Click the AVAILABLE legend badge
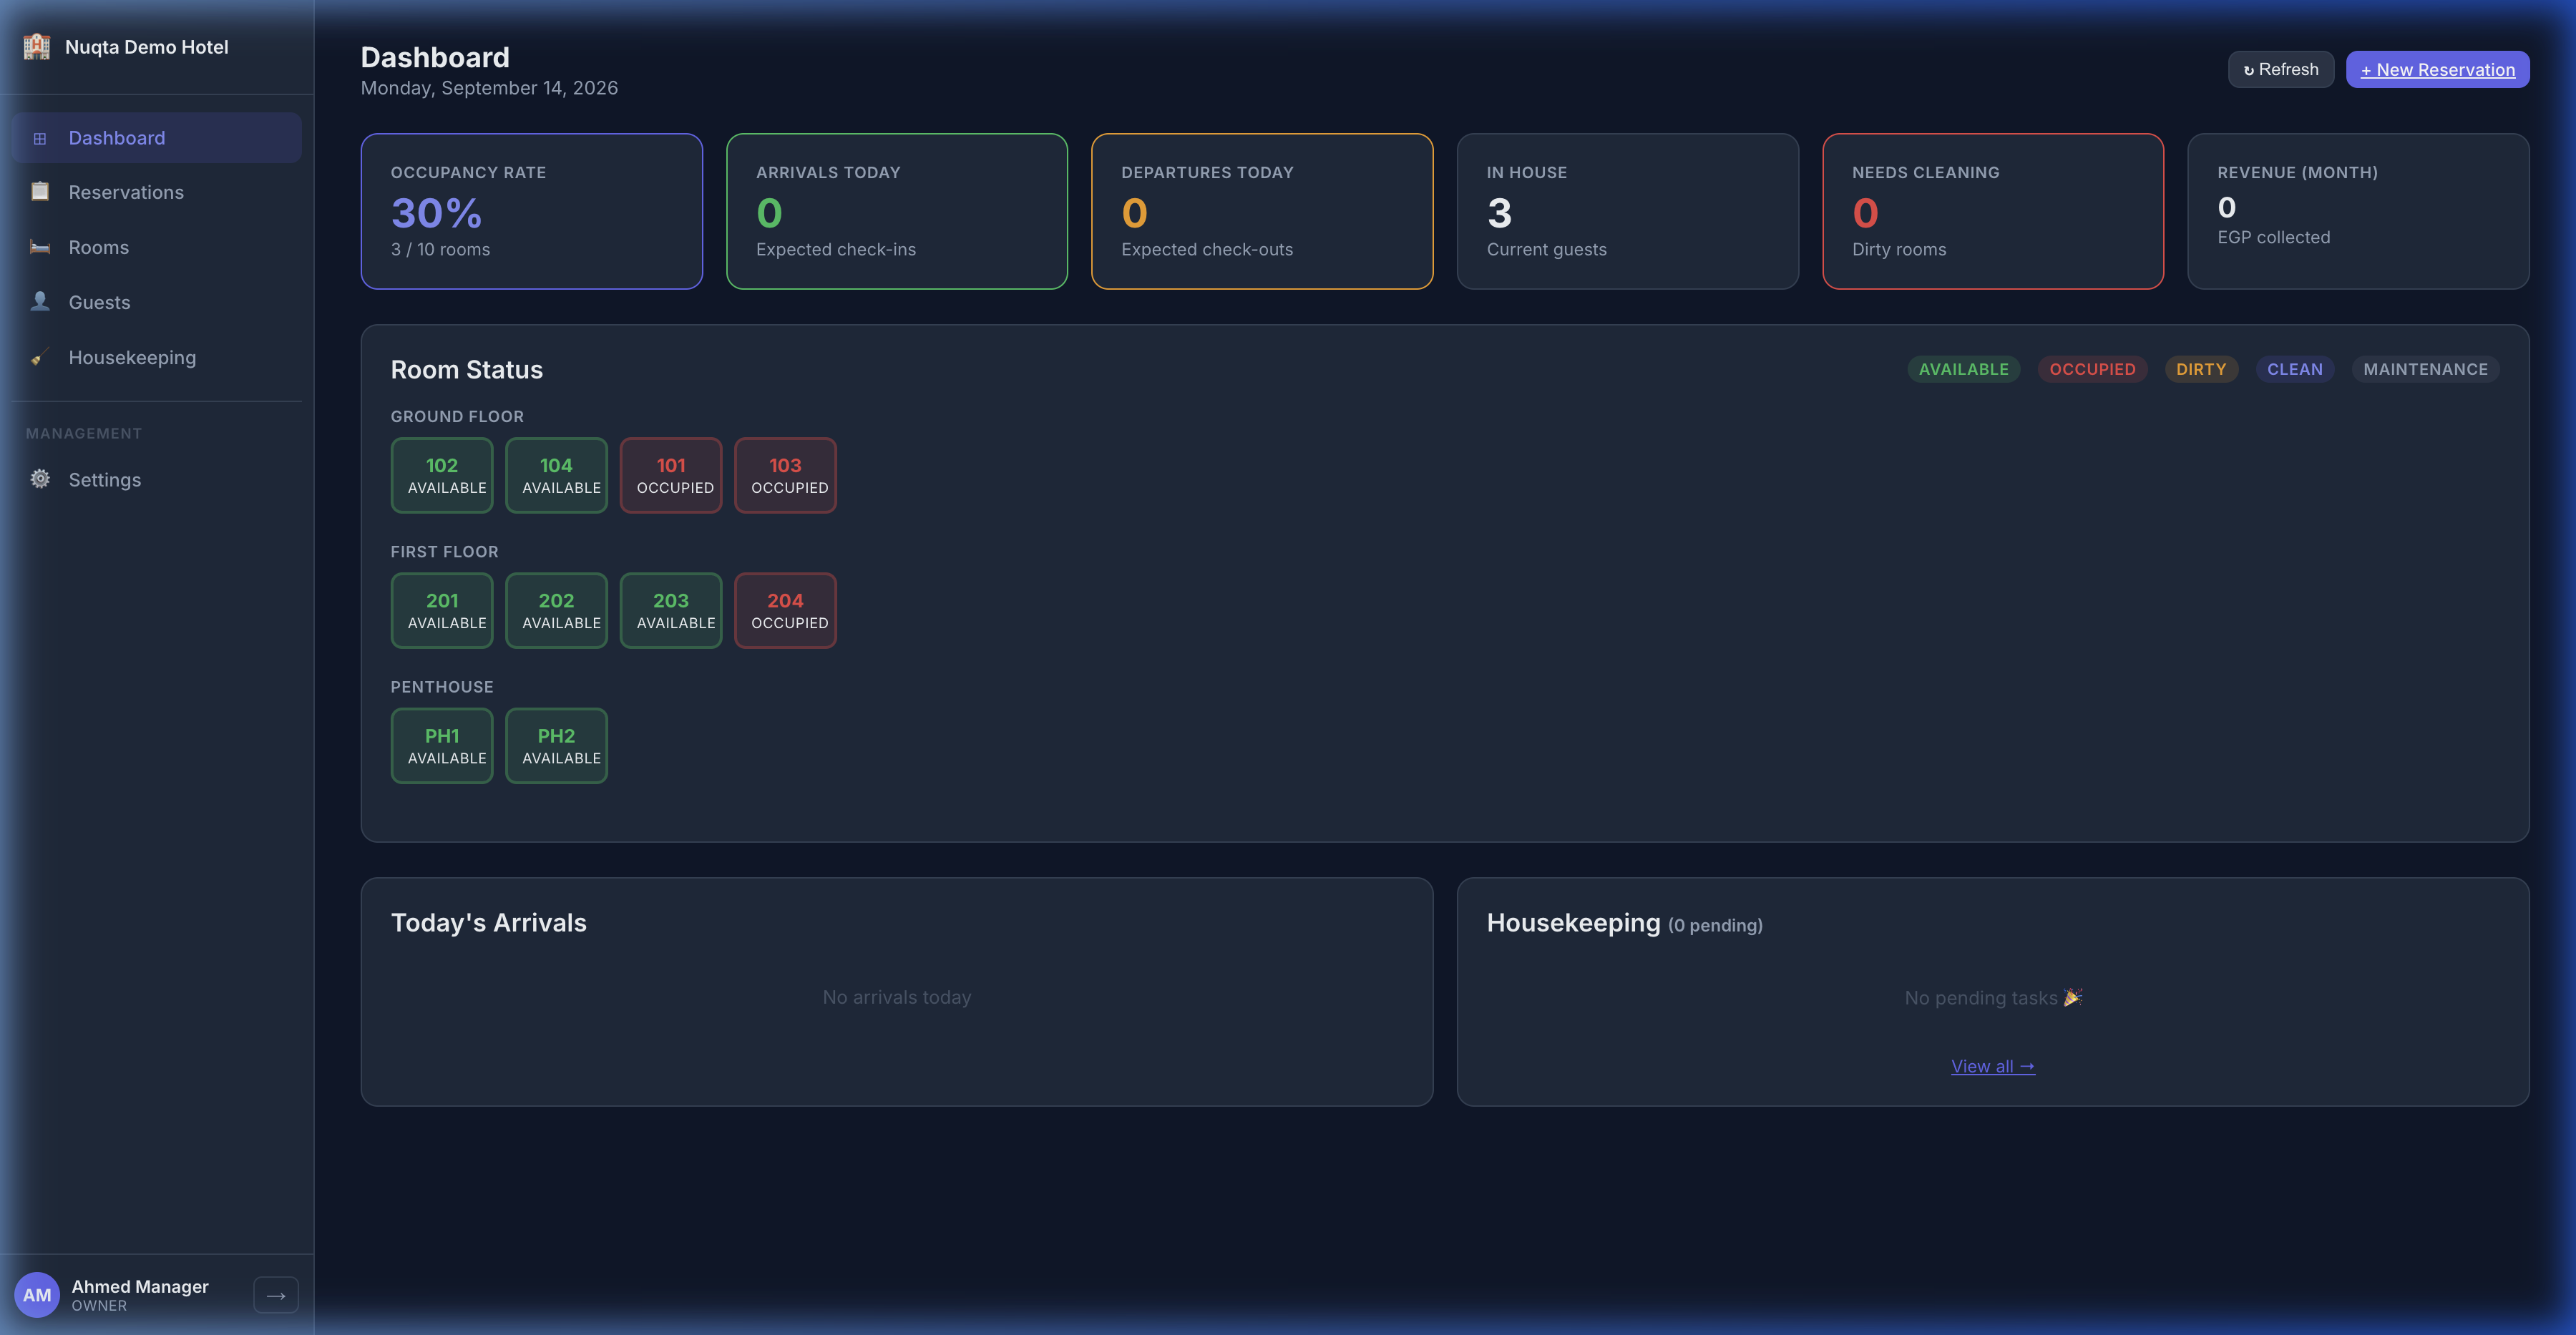Screen dimensions: 2576x1335 (x=1964, y=369)
